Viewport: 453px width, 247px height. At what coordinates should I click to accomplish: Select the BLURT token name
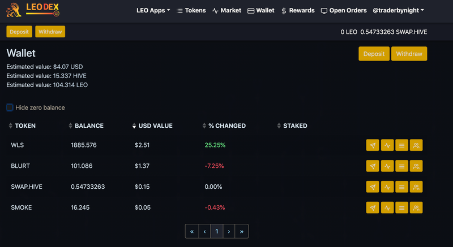[20, 166]
